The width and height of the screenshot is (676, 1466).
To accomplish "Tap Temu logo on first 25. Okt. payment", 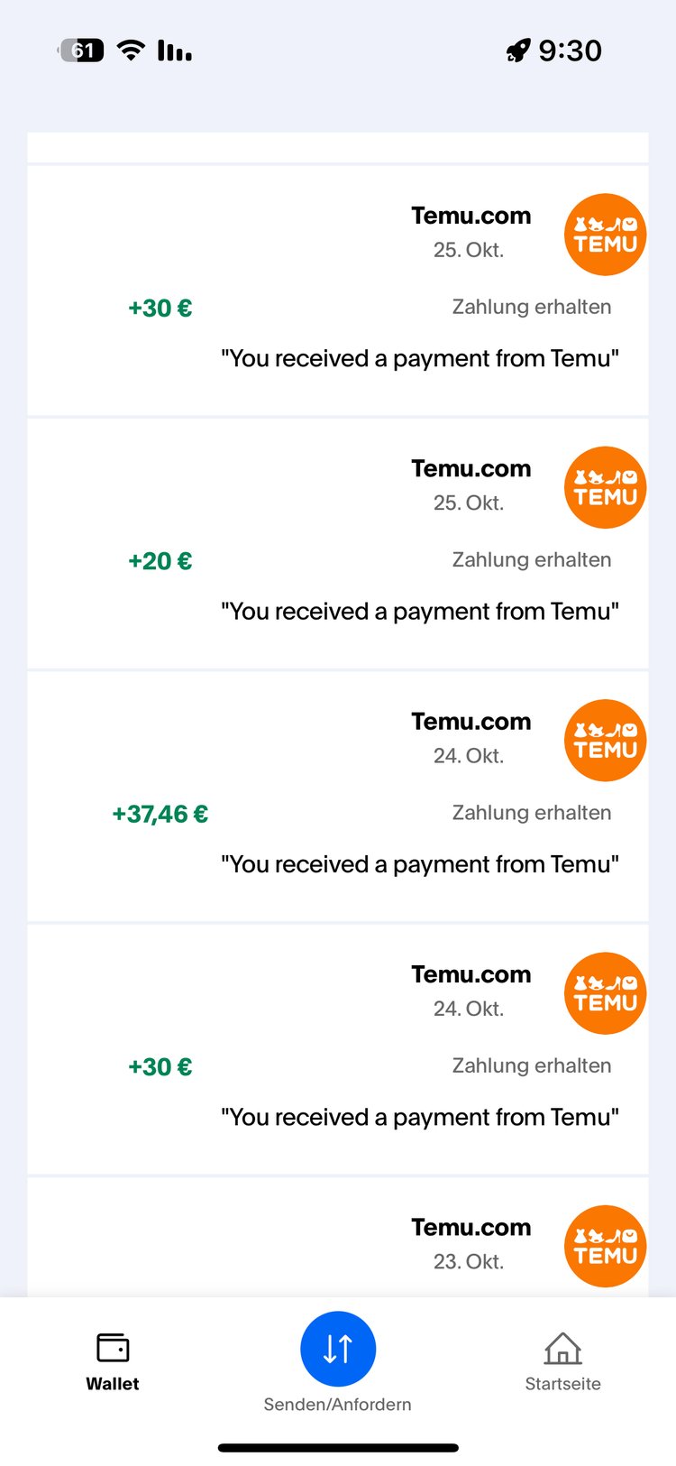I will coord(605,235).
